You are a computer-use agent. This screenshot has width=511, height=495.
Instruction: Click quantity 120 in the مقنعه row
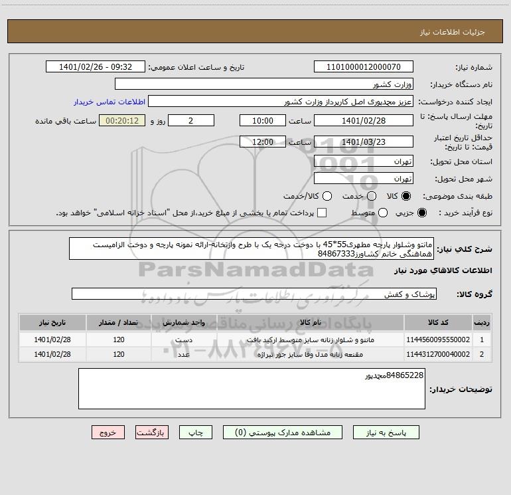click(119, 354)
